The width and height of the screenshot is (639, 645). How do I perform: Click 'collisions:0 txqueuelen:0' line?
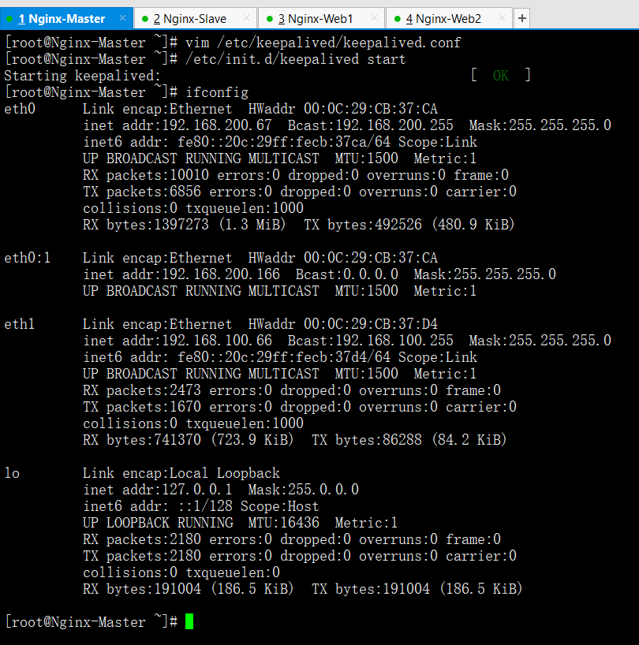[181, 572]
